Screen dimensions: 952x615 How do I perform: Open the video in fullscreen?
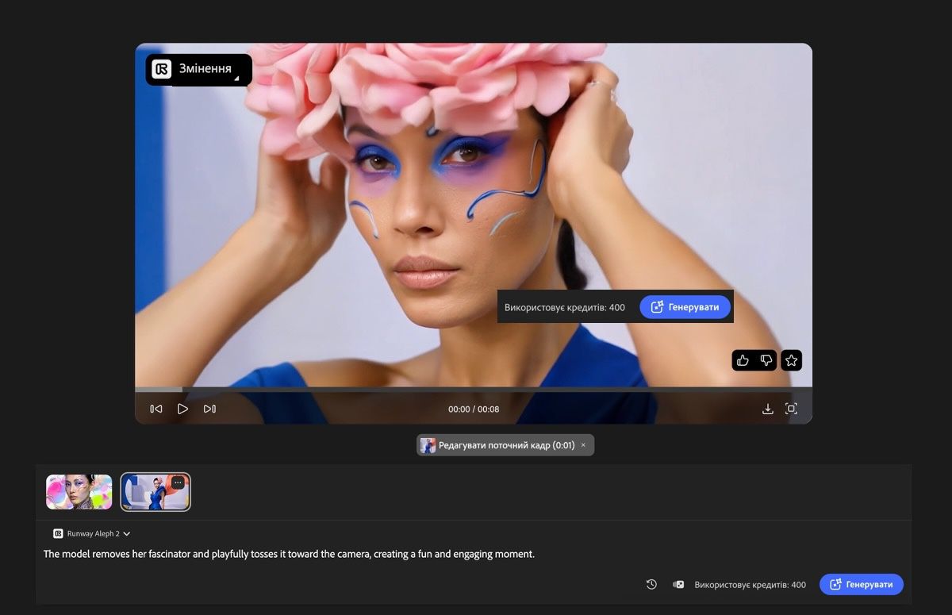pyautogui.click(x=791, y=409)
